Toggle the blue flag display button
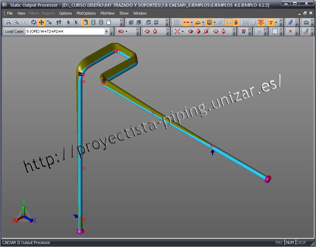The height and width of the screenshot is (247, 316). 228,22
